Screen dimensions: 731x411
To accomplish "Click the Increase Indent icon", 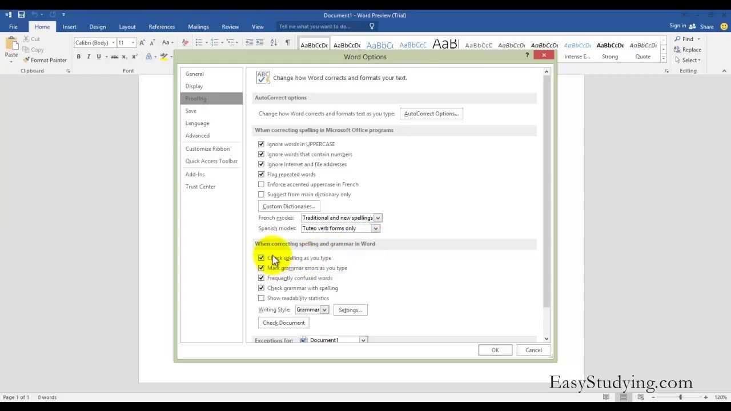I will pos(259,43).
